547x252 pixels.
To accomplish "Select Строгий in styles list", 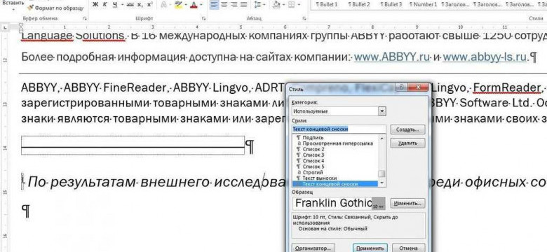I will 313,172.
